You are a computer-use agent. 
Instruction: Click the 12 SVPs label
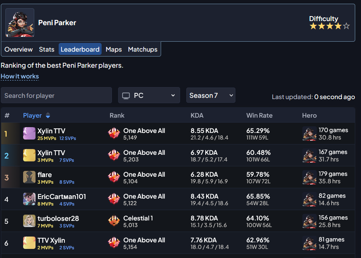(68, 138)
